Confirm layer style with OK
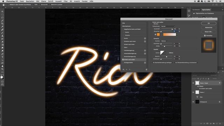 click(209, 23)
